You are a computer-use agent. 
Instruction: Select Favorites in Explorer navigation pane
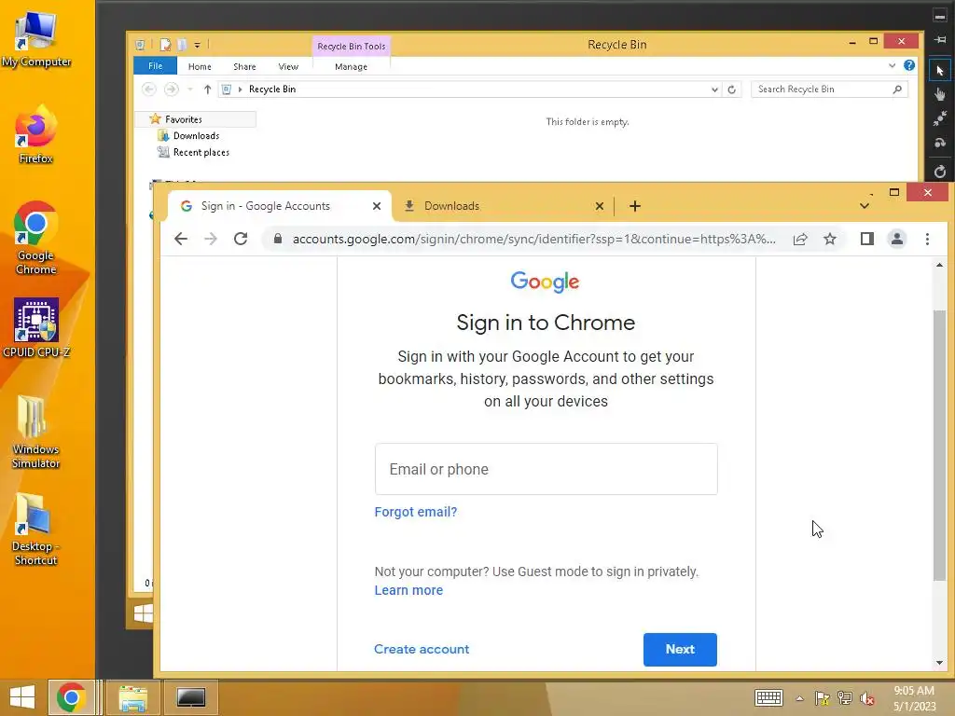[184, 119]
